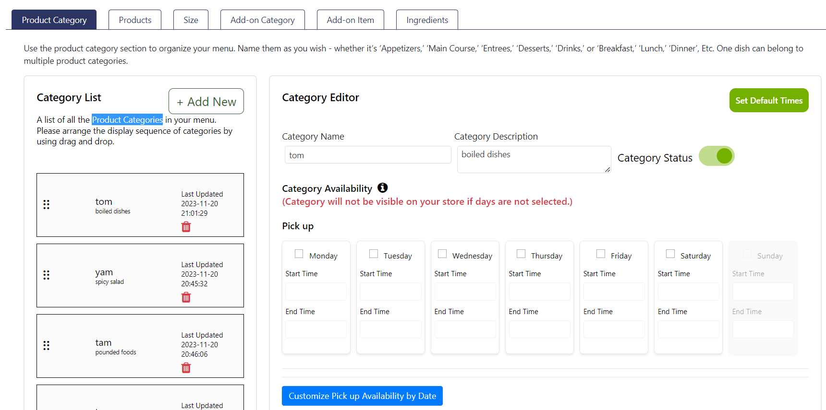
Task: Open Monday Start Time field
Action: tap(316, 292)
